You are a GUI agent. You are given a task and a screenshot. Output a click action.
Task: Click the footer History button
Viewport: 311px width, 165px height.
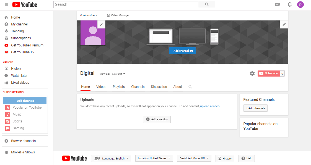225,158
